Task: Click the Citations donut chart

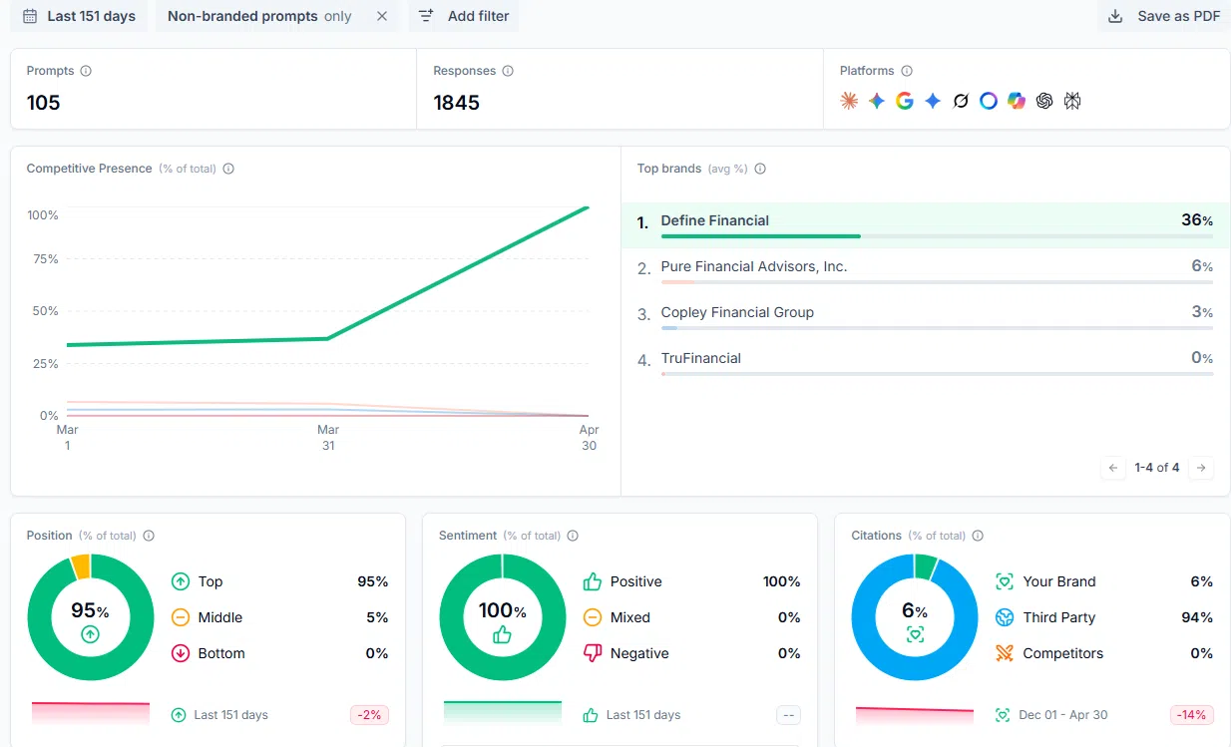Action: 915,617
